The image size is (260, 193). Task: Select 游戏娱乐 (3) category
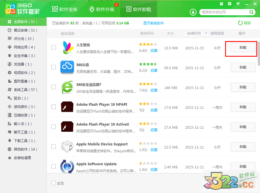(23, 106)
